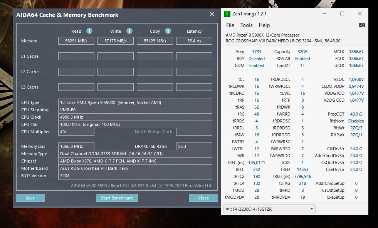This screenshot has height=228, width=378.
Task: Minimize the ZenTimings window
Action: tap(324, 13)
